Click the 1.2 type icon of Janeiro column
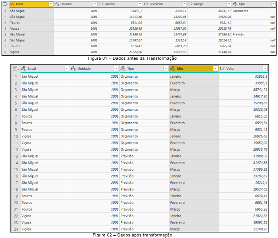Screen dimensions: 278x238 pyautogui.click(x=101, y=4)
